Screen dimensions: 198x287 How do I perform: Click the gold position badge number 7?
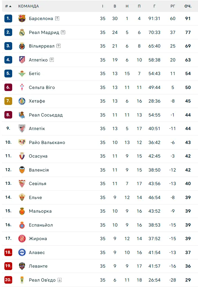(8, 101)
